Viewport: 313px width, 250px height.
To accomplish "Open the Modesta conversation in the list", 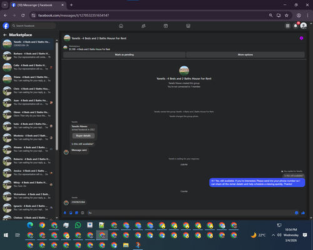I will pos(28,137).
